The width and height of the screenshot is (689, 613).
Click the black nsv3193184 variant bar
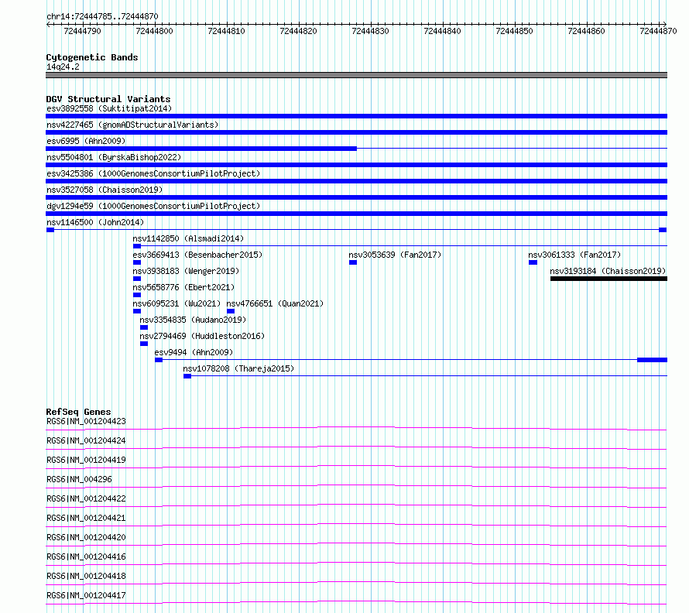click(x=608, y=279)
